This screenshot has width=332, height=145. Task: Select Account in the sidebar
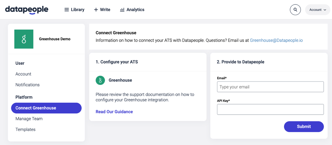point(23,74)
